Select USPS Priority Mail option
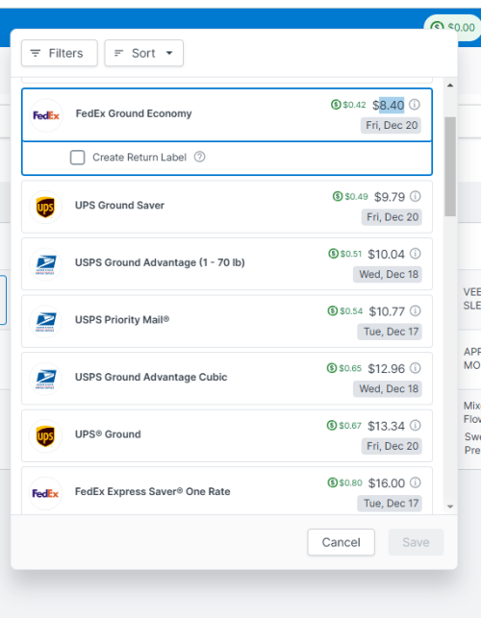The height and width of the screenshot is (618, 481). point(227,321)
